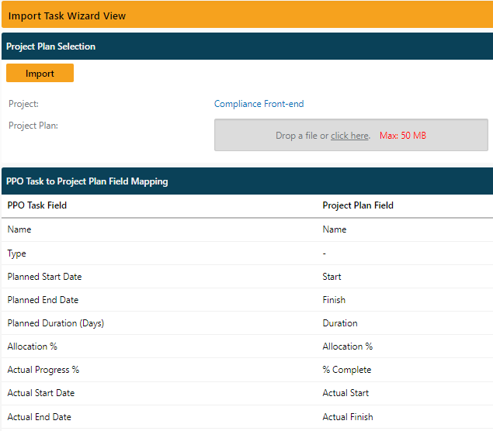Click the Start mapping value

(332, 277)
